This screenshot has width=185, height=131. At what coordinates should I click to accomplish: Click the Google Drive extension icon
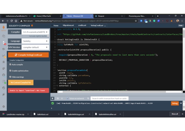150,21
